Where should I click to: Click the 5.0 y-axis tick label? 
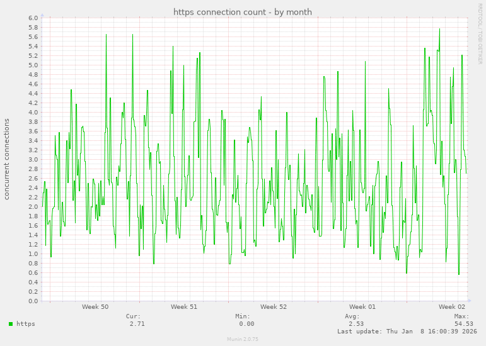tap(33, 65)
